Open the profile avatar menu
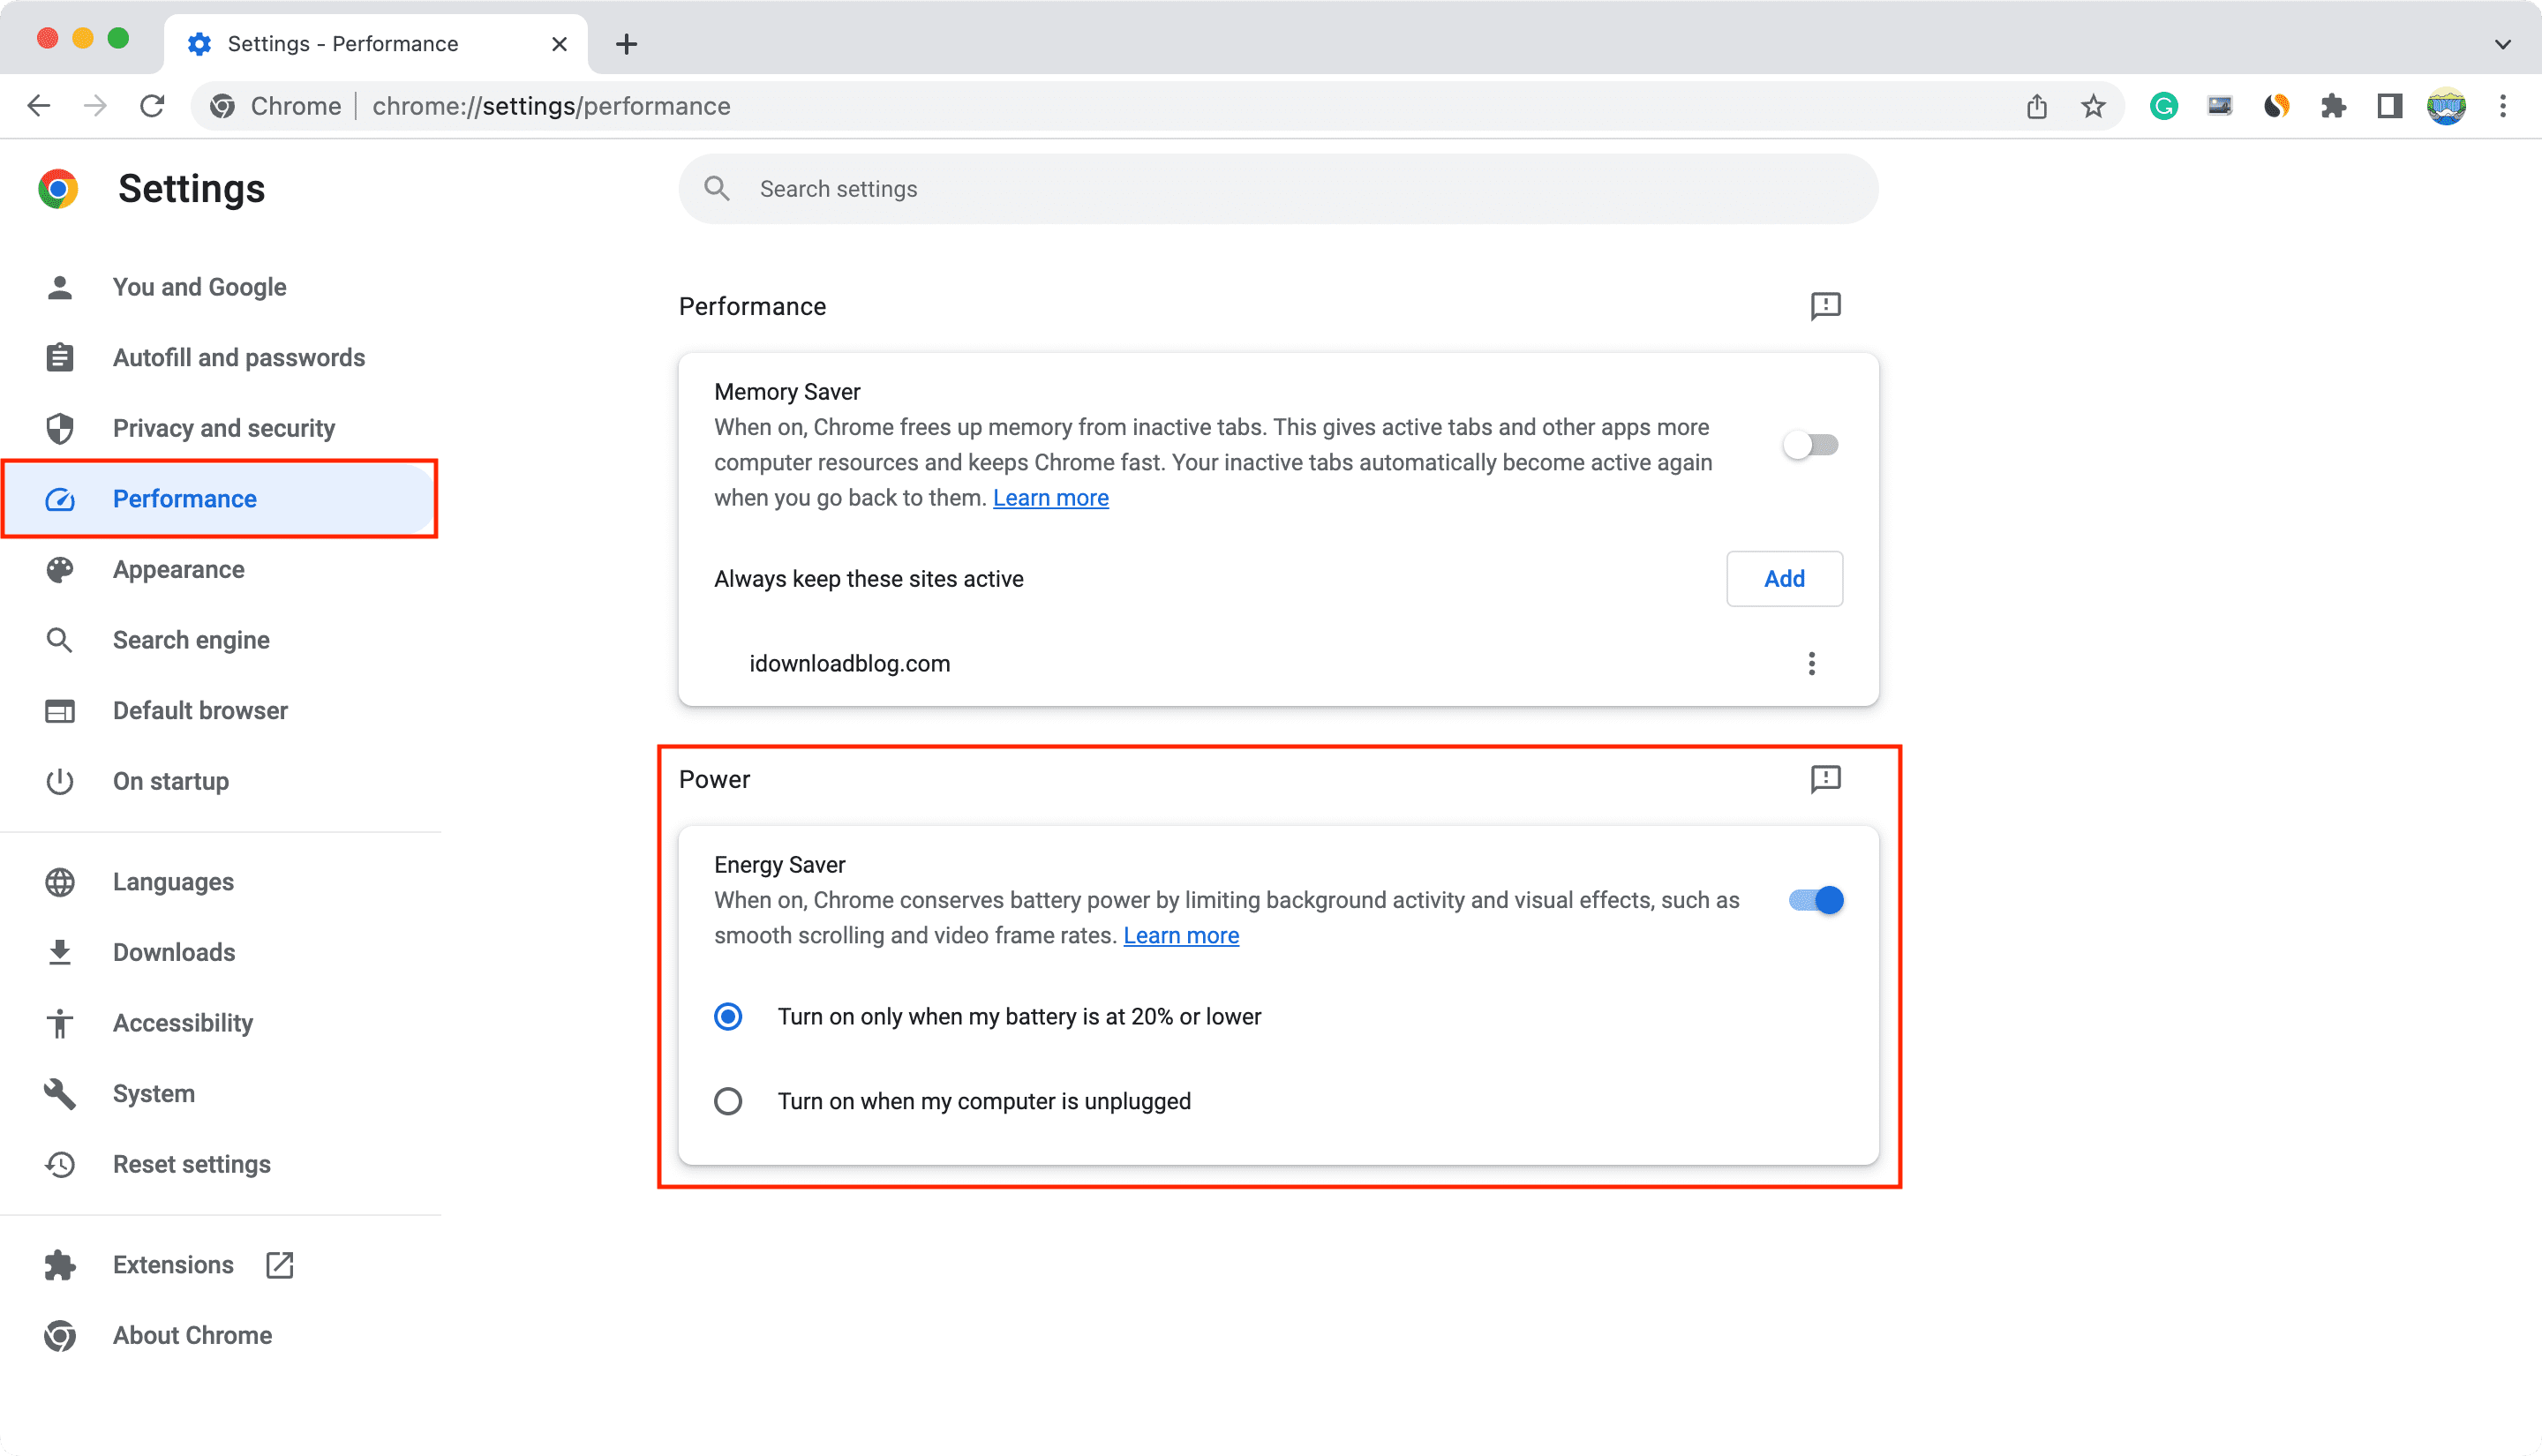2542x1456 pixels. (x=2446, y=106)
